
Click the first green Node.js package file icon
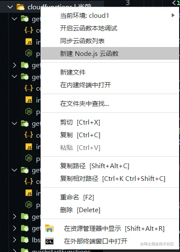pos(29,53)
